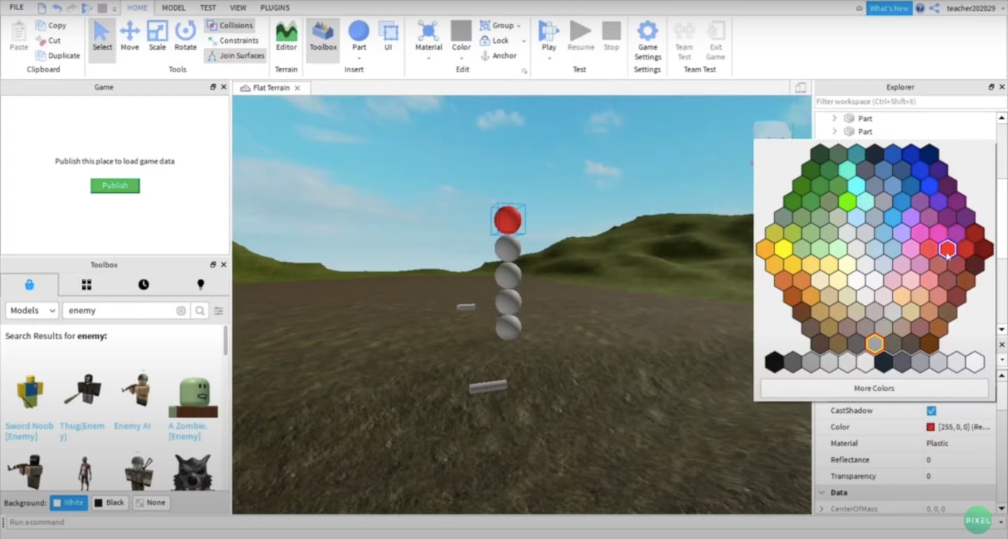Close the Flat Terrain tab
Image resolution: width=1008 pixels, height=539 pixels.
coord(297,88)
